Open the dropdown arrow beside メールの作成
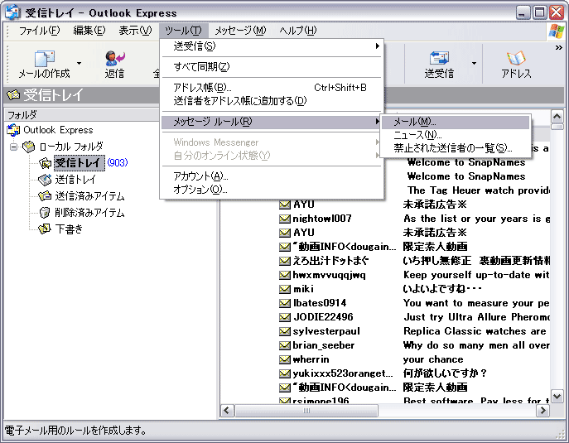569x443 pixels. 79,64
